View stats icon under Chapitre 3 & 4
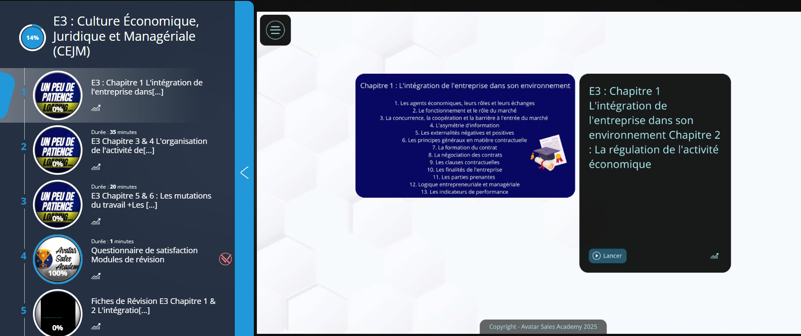The width and height of the screenshot is (801, 336). [x=96, y=167]
